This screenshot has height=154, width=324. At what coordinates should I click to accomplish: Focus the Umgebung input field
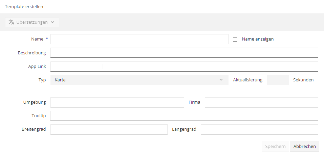117,102
